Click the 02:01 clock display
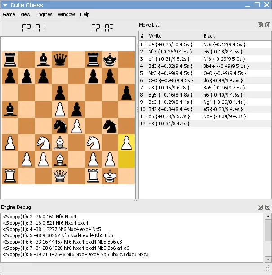The height and width of the screenshot is (275, 272). click(x=33, y=28)
